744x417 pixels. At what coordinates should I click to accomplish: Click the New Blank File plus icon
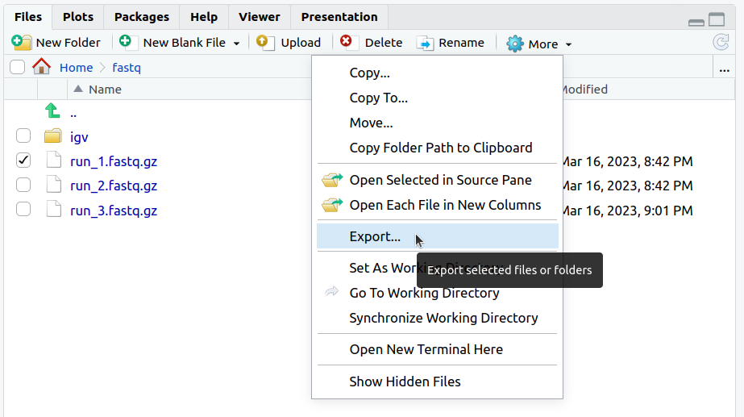[128, 42]
